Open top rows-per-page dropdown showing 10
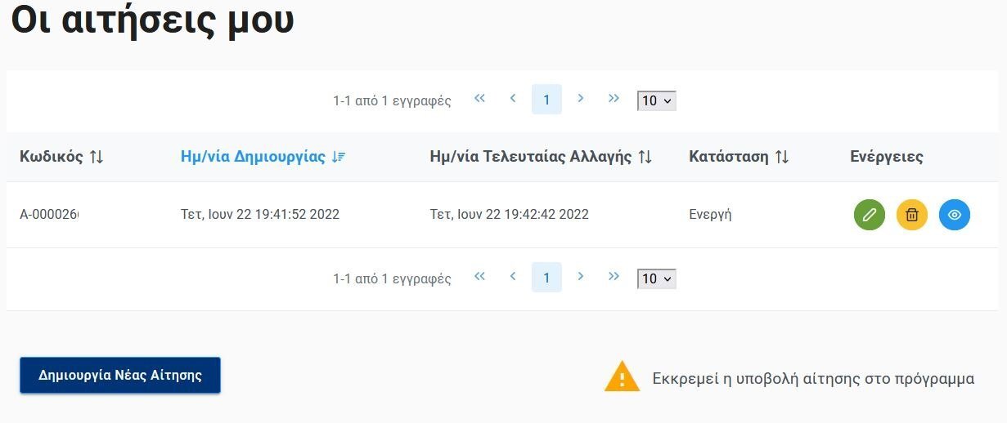The height and width of the screenshot is (423, 1007). (x=657, y=100)
